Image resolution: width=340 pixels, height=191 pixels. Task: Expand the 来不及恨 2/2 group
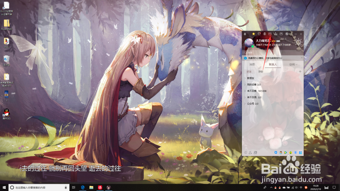coord(273,97)
